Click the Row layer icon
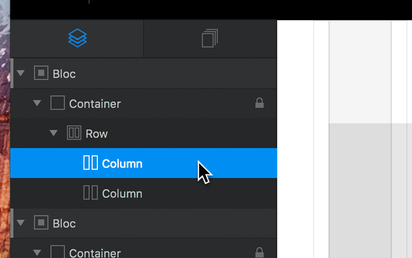Image resolution: width=412 pixels, height=258 pixels. click(74, 133)
